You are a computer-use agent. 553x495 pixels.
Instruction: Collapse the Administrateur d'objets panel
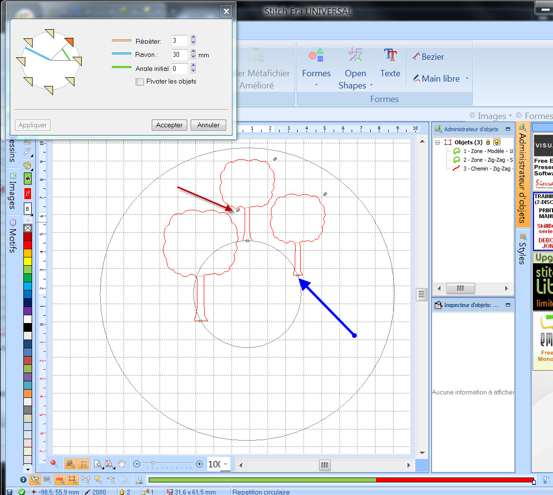pos(508,129)
